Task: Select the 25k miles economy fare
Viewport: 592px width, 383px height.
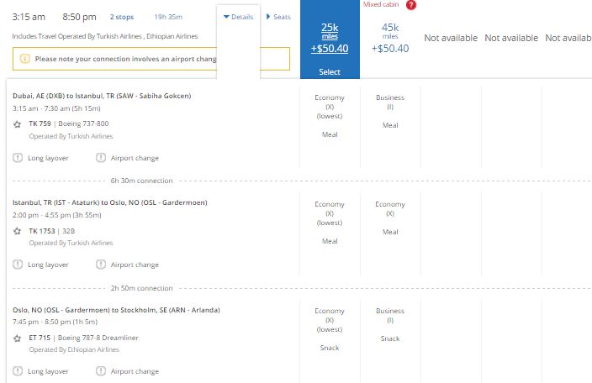Action: coord(330,38)
